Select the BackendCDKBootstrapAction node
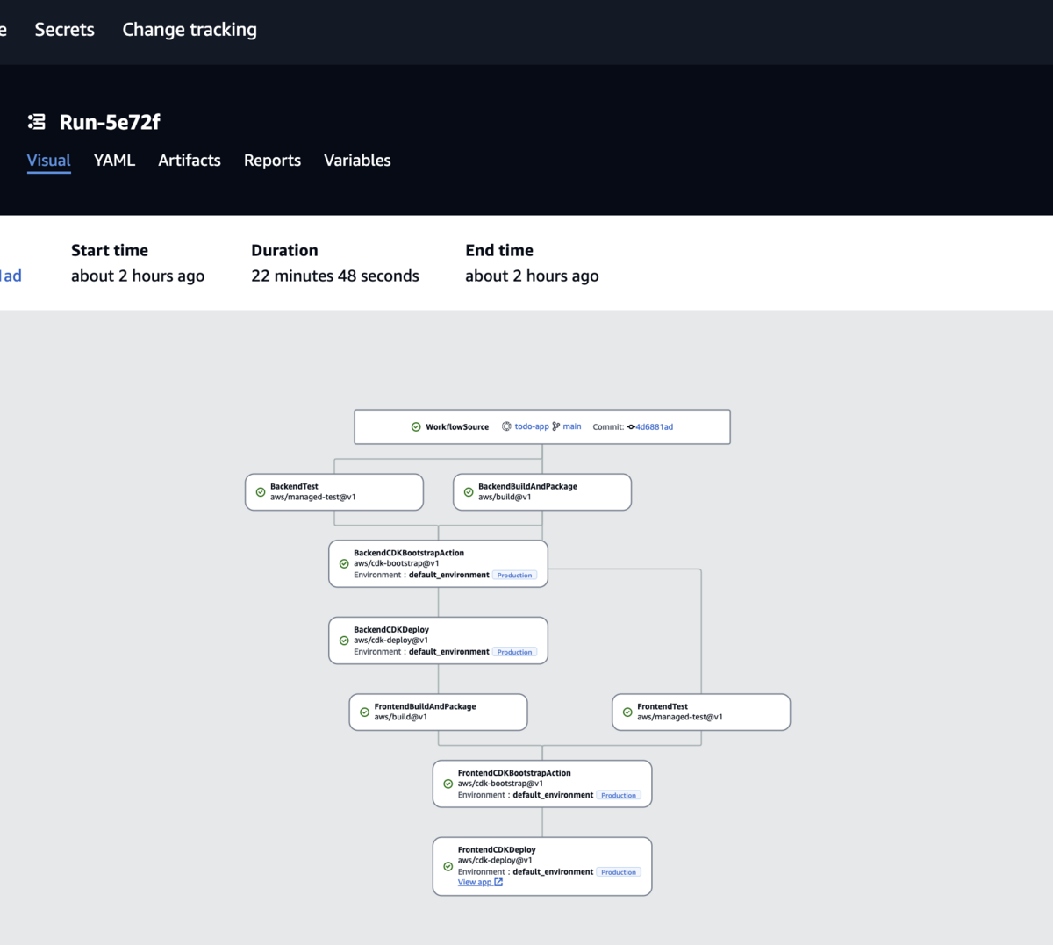This screenshot has width=1053, height=945. 439,563
